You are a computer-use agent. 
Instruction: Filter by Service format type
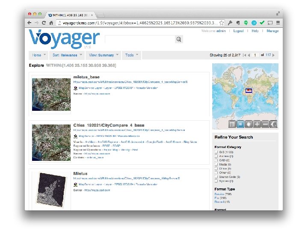click(219, 194)
